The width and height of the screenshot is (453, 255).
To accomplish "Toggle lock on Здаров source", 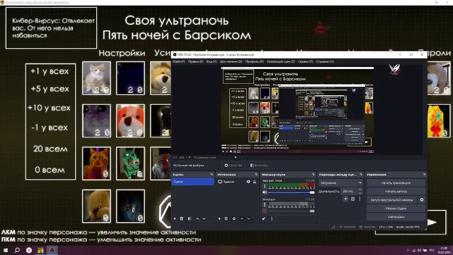I will (x=255, y=182).
